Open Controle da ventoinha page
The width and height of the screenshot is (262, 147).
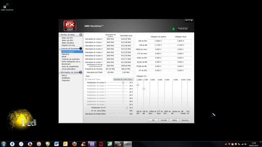70,59
